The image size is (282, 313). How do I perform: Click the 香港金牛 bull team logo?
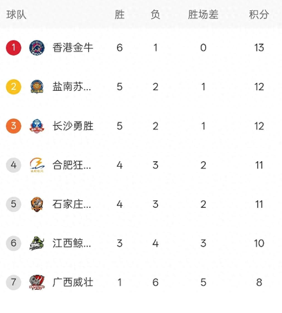[x=37, y=48]
